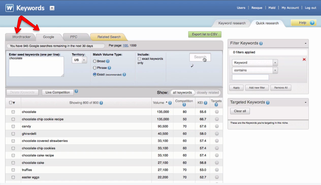The image size is (321, 185).
Task: Target the chocolate chip cookies keyword
Action: (x=217, y=148)
